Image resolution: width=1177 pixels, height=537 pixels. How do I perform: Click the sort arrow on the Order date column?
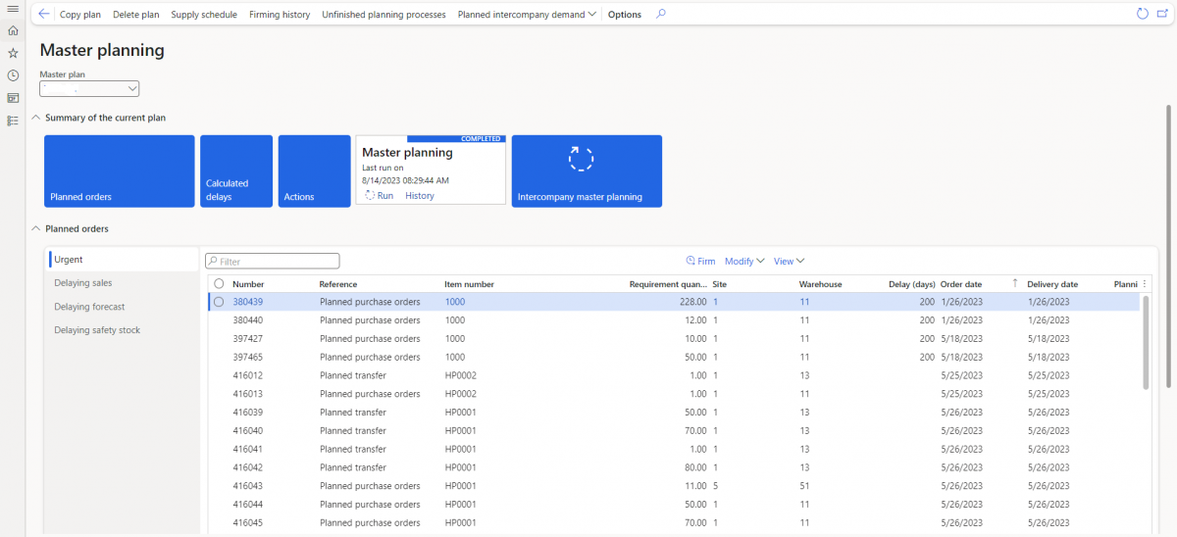1015,283
